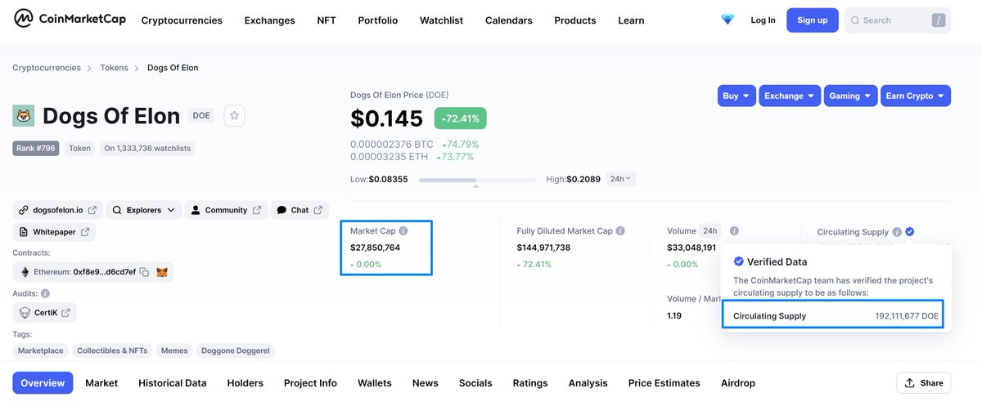Screen dimensions: 982x402
Task: Open the Whitepaper link
Action: point(54,232)
